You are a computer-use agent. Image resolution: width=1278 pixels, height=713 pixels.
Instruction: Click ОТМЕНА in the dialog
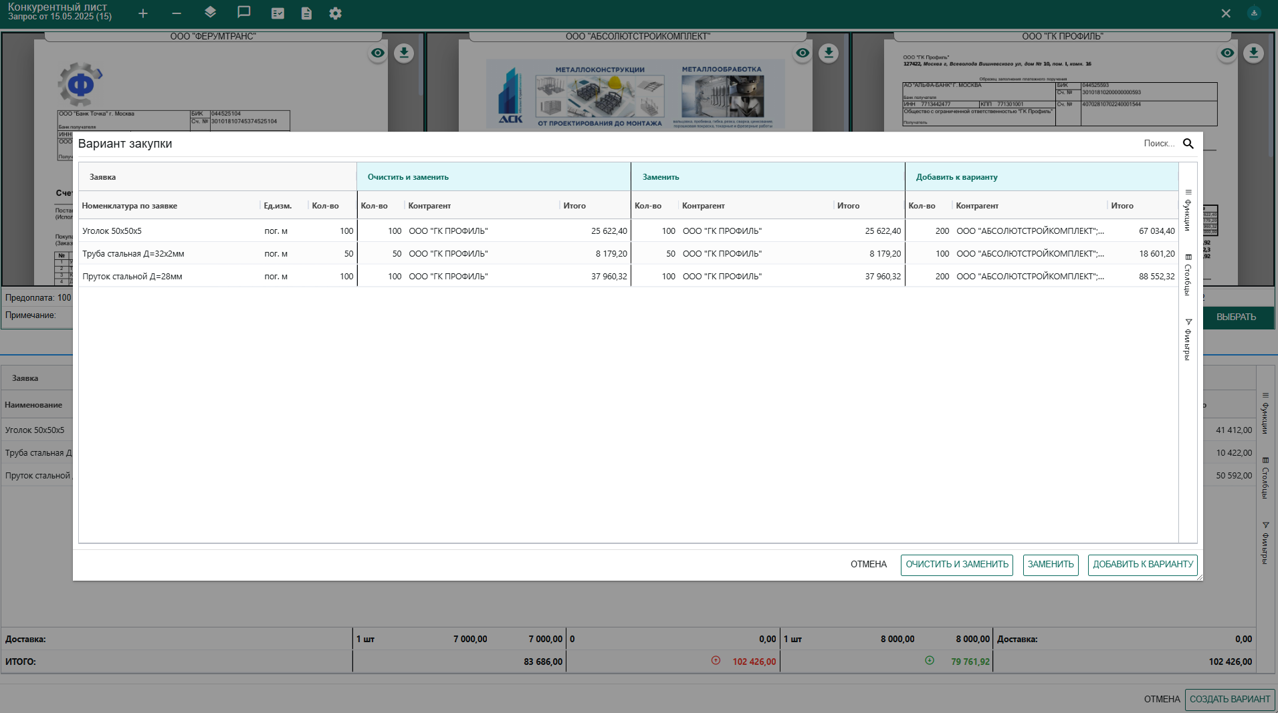coord(869,565)
